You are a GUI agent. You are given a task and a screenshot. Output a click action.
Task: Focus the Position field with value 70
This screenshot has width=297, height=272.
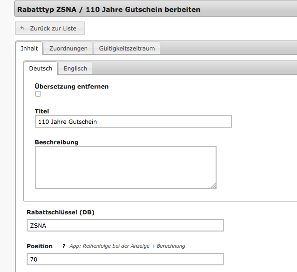pos(125,259)
